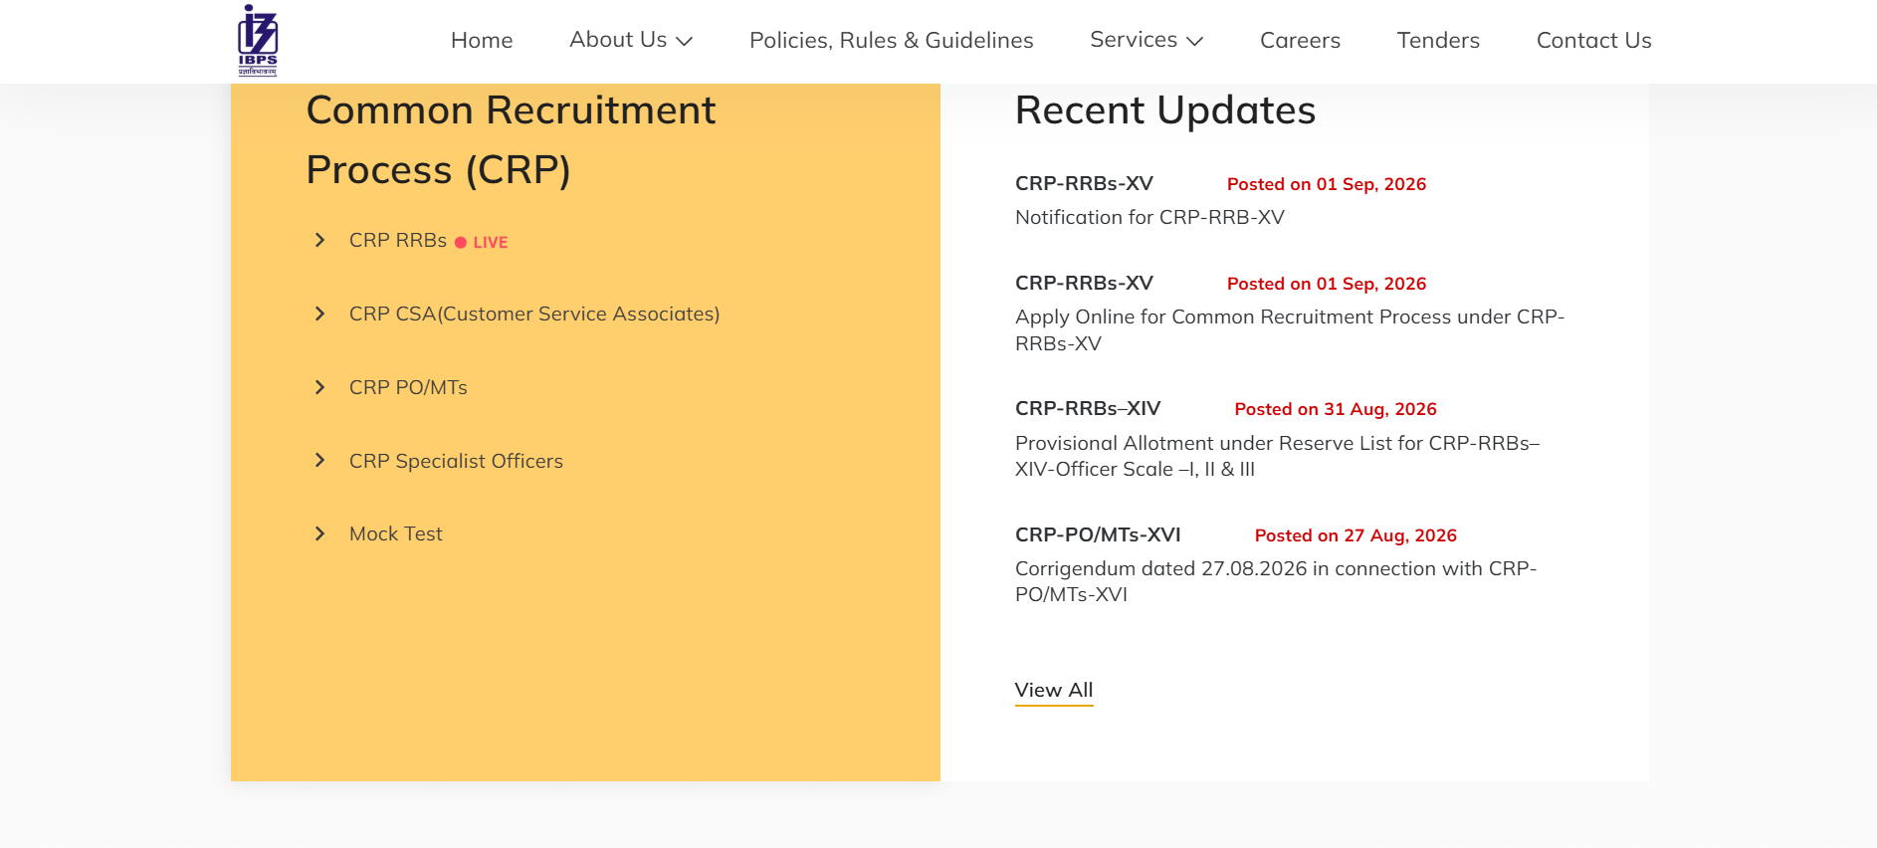This screenshot has height=848, width=1877.
Task: Open Corrigendum dated 27.08.2026 update
Action: tap(1276, 581)
